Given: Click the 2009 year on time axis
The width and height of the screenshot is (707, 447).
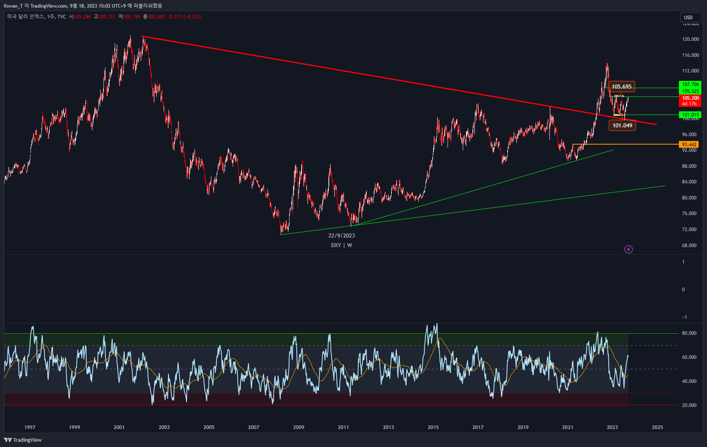Looking at the screenshot, I should click(x=299, y=427).
